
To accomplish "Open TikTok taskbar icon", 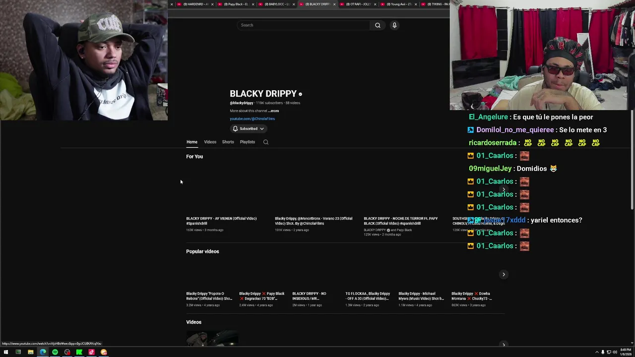I will click(x=91, y=353).
